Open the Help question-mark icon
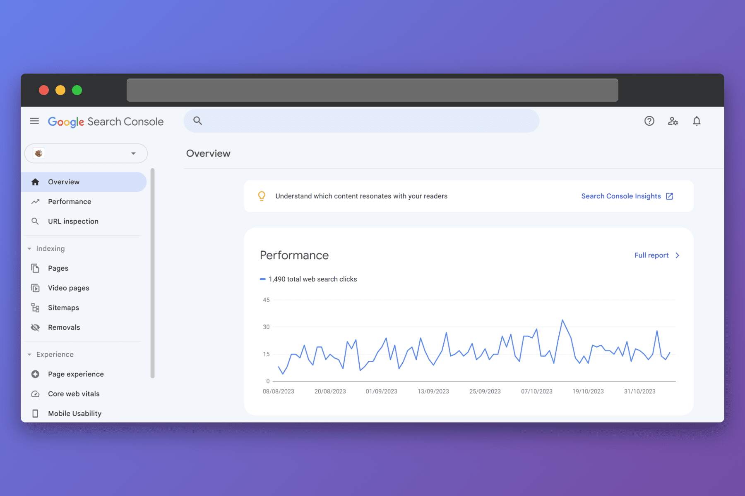The height and width of the screenshot is (496, 745). coord(649,121)
